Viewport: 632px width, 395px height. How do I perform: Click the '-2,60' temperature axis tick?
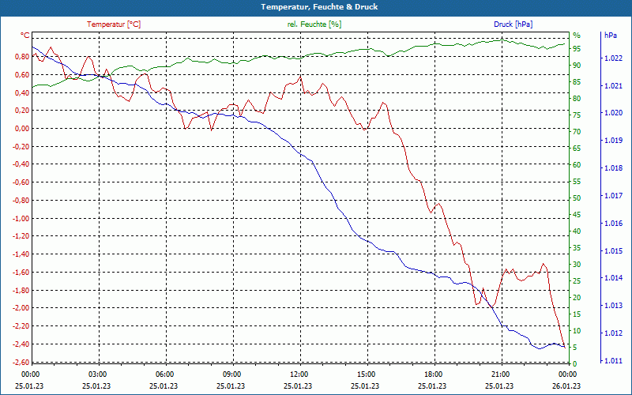pyautogui.click(x=21, y=363)
